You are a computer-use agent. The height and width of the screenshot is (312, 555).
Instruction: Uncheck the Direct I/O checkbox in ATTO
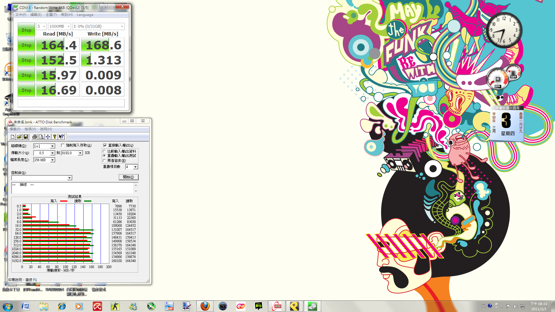pyautogui.click(x=105, y=145)
